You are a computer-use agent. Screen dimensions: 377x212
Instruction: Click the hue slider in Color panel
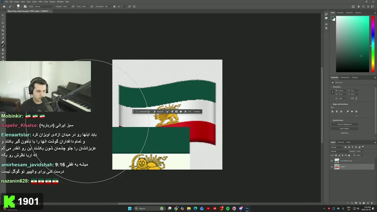(373, 44)
